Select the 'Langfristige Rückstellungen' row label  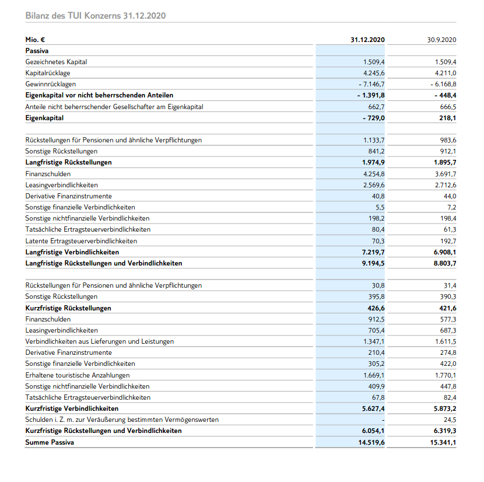coord(69,163)
